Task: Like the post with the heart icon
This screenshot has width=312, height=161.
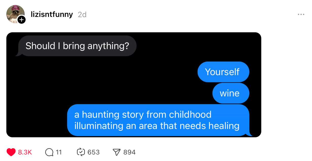Action: pyautogui.click(x=11, y=152)
